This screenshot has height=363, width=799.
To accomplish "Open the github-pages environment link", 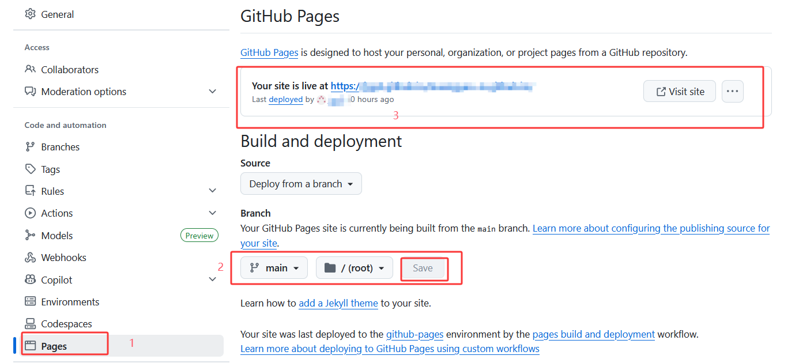I will 415,334.
